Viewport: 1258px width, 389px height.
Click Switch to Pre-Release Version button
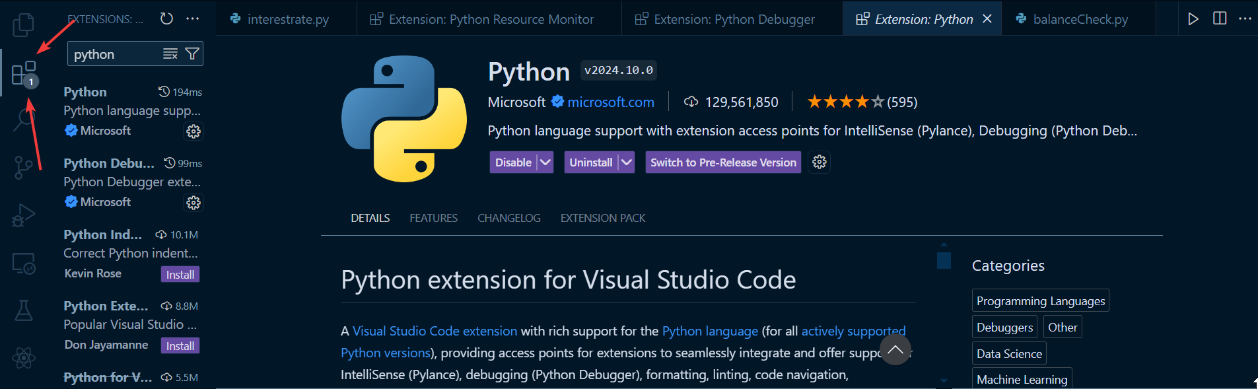tap(723, 162)
